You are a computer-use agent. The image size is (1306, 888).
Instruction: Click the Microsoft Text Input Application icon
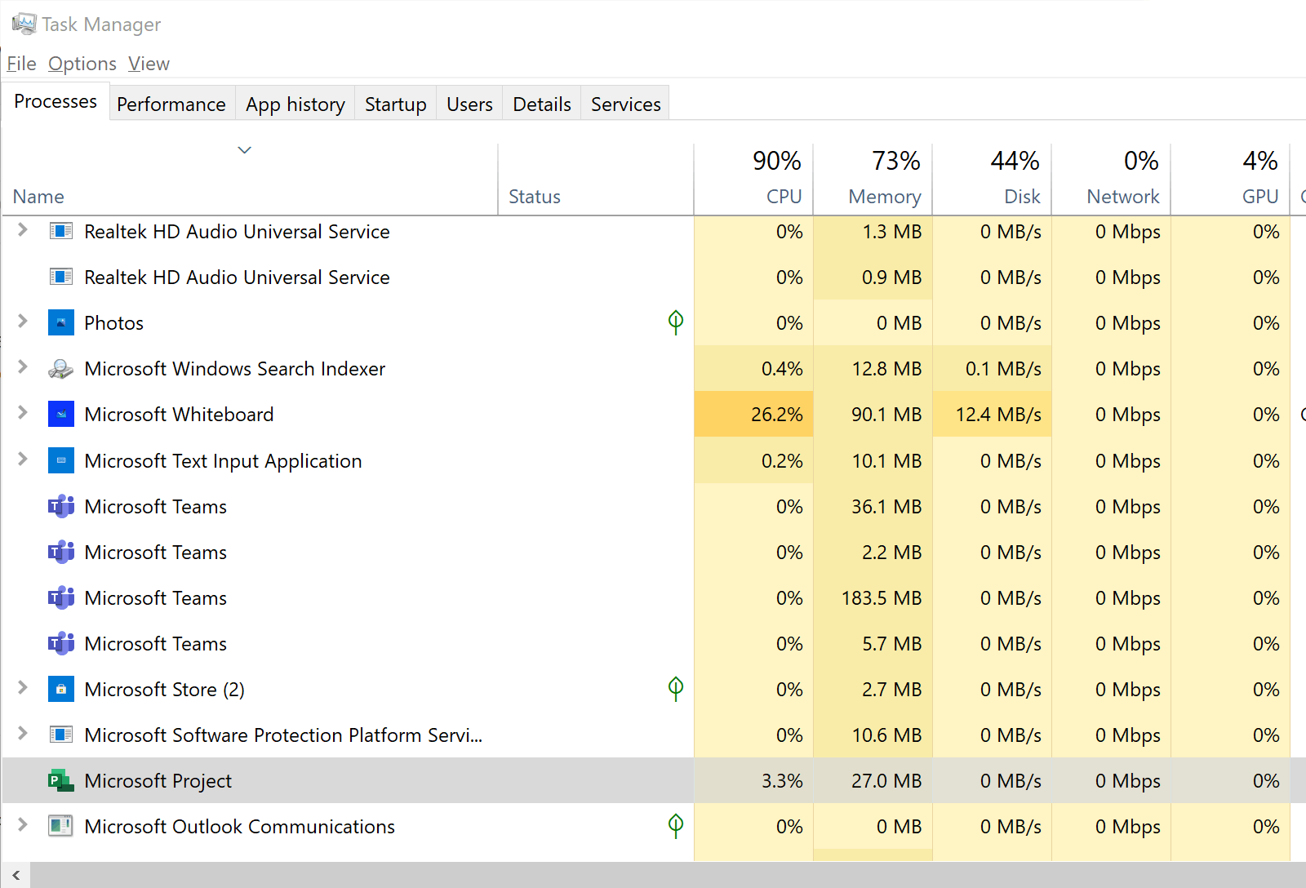tap(61, 460)
